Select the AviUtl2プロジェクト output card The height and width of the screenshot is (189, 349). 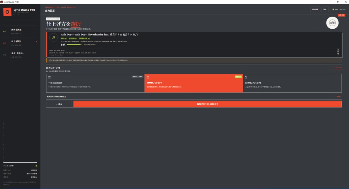point(292,83)
